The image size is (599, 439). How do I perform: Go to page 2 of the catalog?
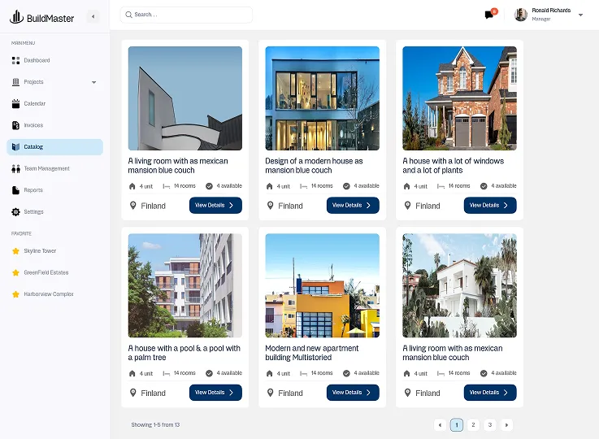click(x=473, y=424)
